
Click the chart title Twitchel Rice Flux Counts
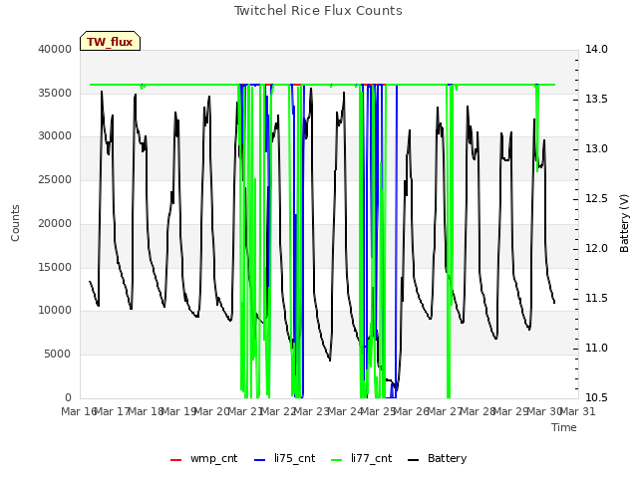(x=318, y=11)
